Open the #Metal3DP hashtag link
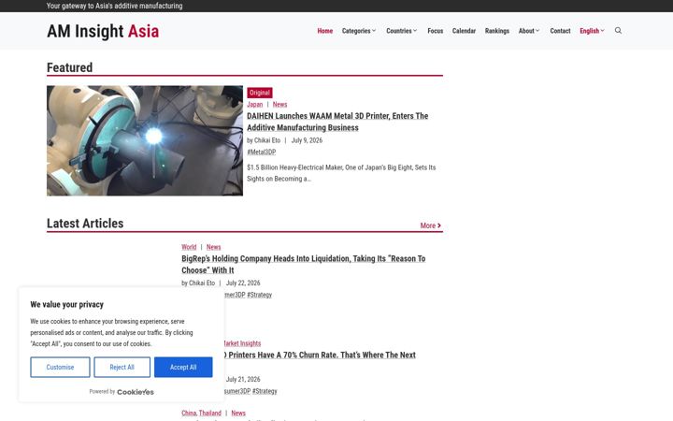The image size is (673, 421). (261, 152)
